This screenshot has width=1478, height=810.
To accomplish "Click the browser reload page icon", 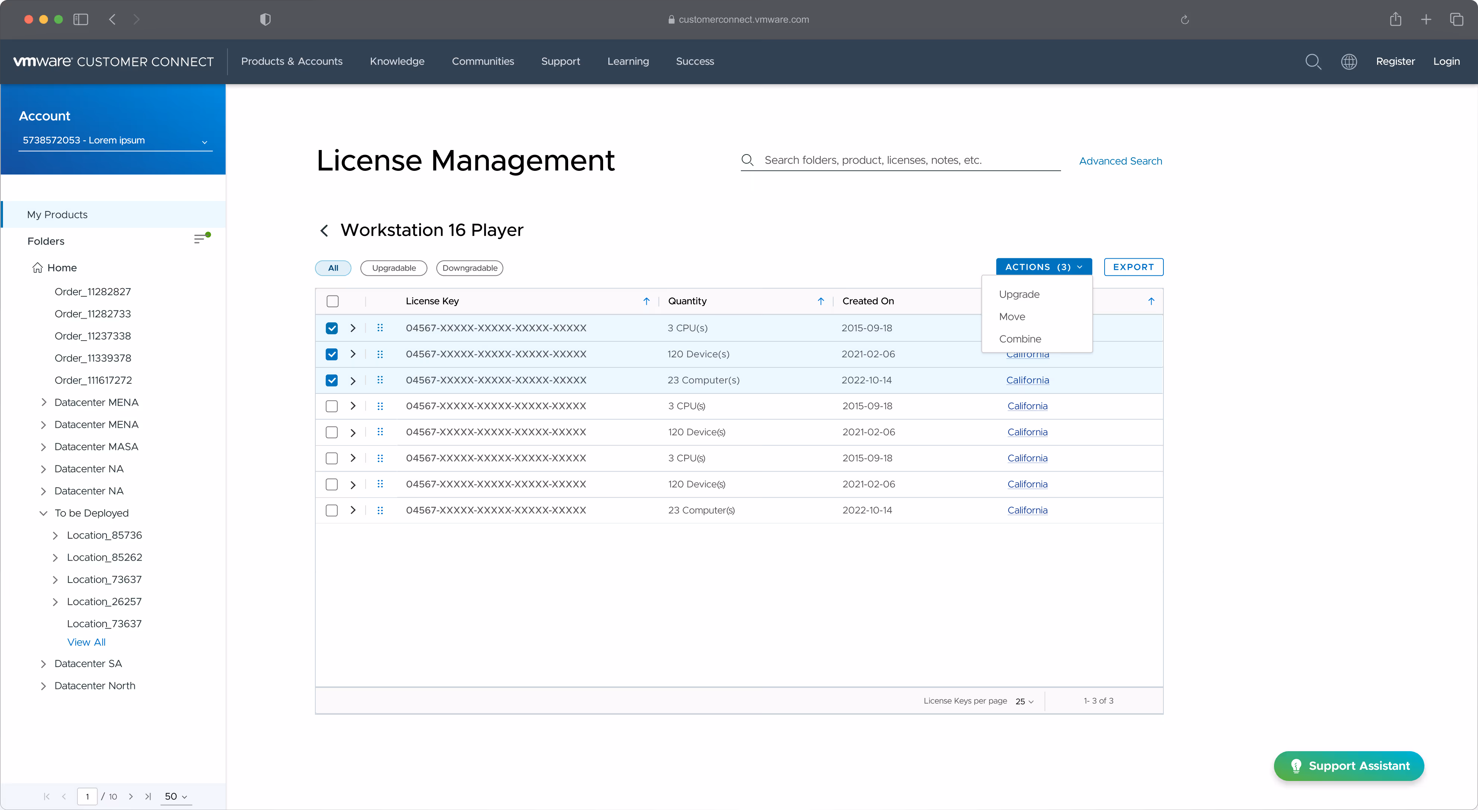I will coord(1184,19).
